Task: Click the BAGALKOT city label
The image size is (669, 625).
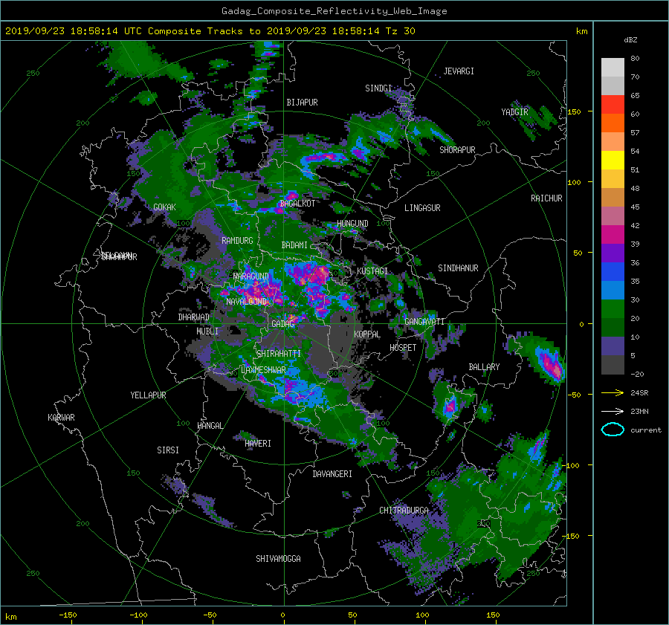Action: pyautogui.click(x=297, y=204)
